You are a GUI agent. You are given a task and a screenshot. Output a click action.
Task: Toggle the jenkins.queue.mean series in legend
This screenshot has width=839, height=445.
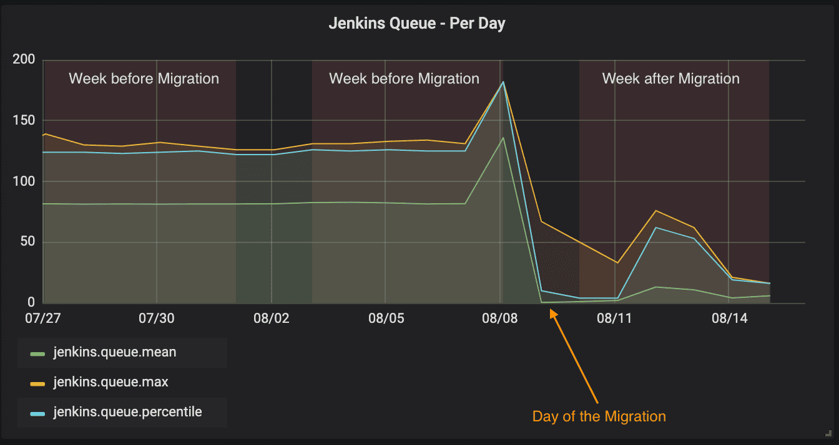click(x=114, y=353)
